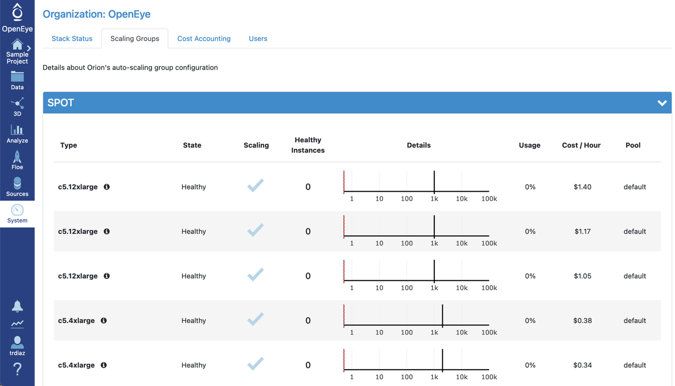
Task: Open notifications bell icon
Action: tap(17, 306)
